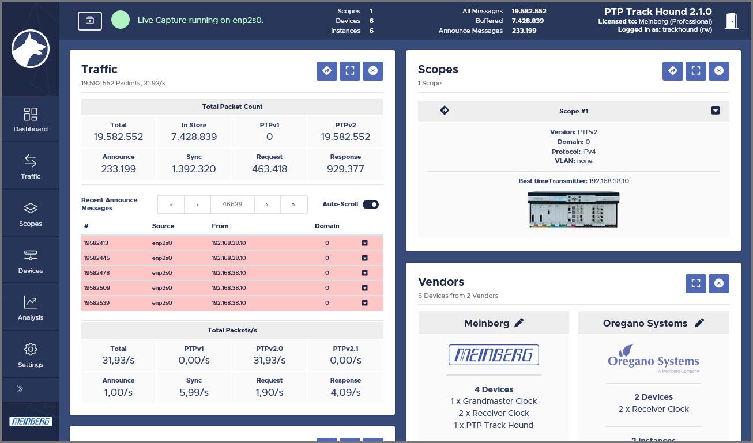Viewport: 753px width, 443px height.
Task: Click Response rate value 4,09/s
Action: [x=345, y=392]
